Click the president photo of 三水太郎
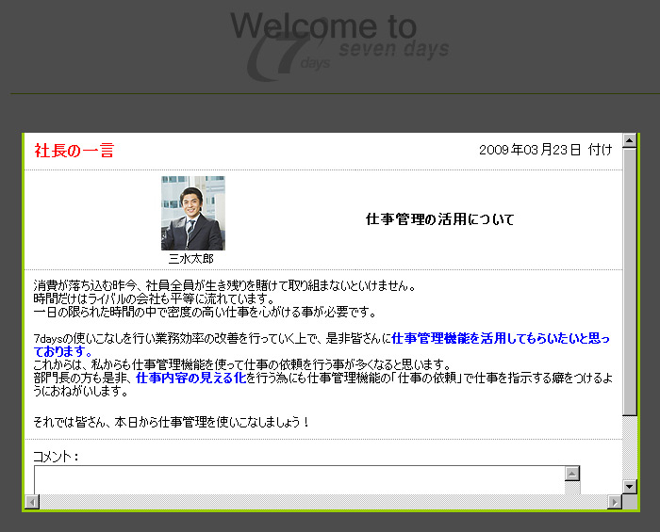 [193, 213]
